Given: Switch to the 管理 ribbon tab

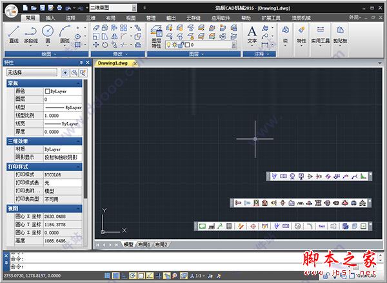Looking at the screenshot, I should click(x=150, y=18).
